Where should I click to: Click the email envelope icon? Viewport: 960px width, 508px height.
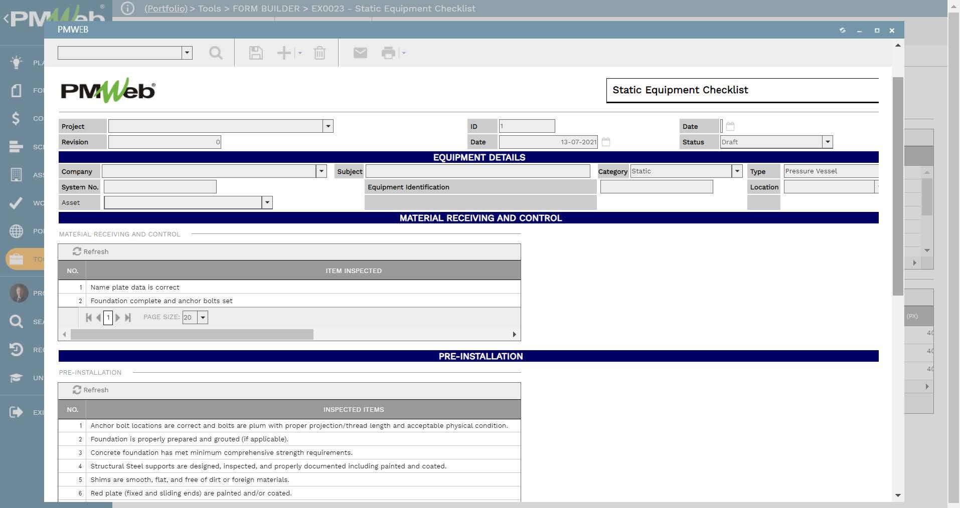[360, 53]
